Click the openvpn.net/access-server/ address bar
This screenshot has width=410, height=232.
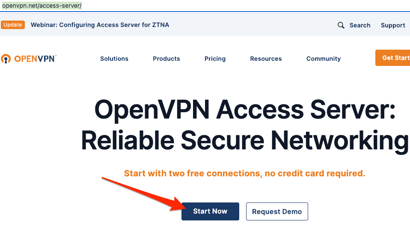click(42, 6)
